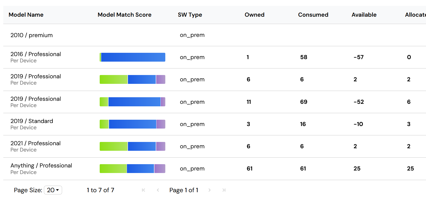The height and width of the screenshot is (197, 426).
Task: Click the -52 Available value
Action: coord(359,102)
